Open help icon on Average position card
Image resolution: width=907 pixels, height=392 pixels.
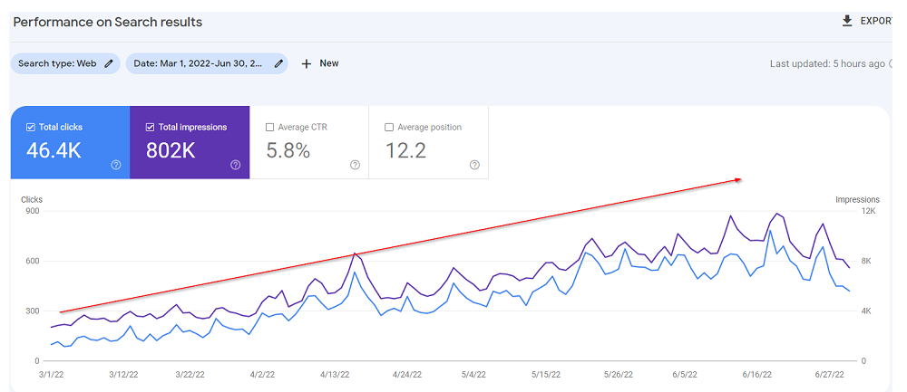coord(474,165)
